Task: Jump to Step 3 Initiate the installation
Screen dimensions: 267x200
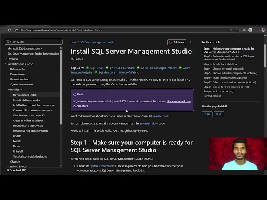Action: [x=220, y=64]
